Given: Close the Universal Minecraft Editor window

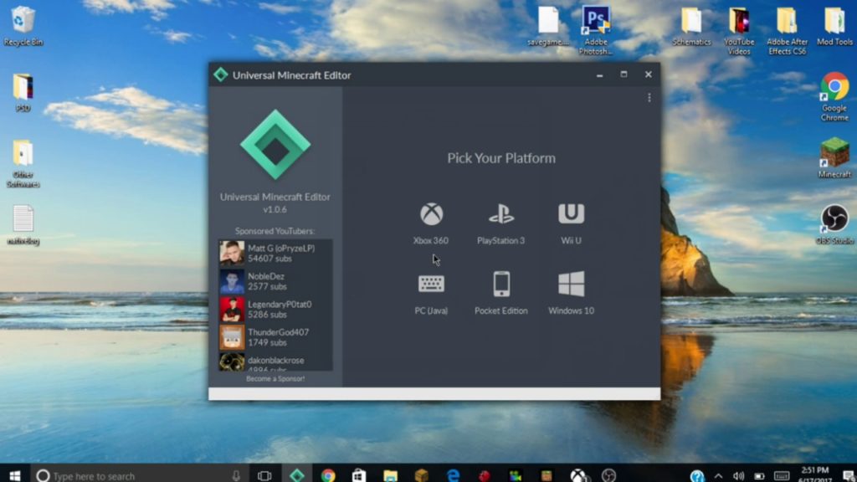Looking at the screenshot, I should [649, 74].
